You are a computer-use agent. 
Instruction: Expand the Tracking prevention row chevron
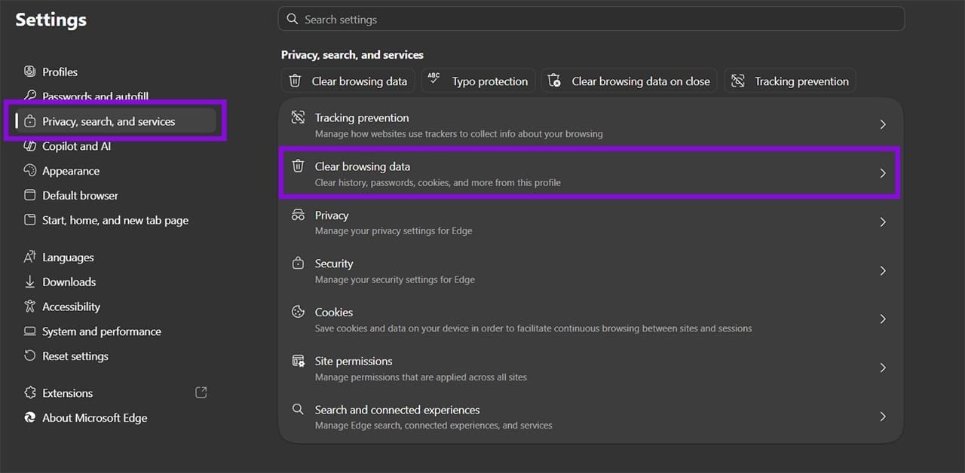(883, 124)
